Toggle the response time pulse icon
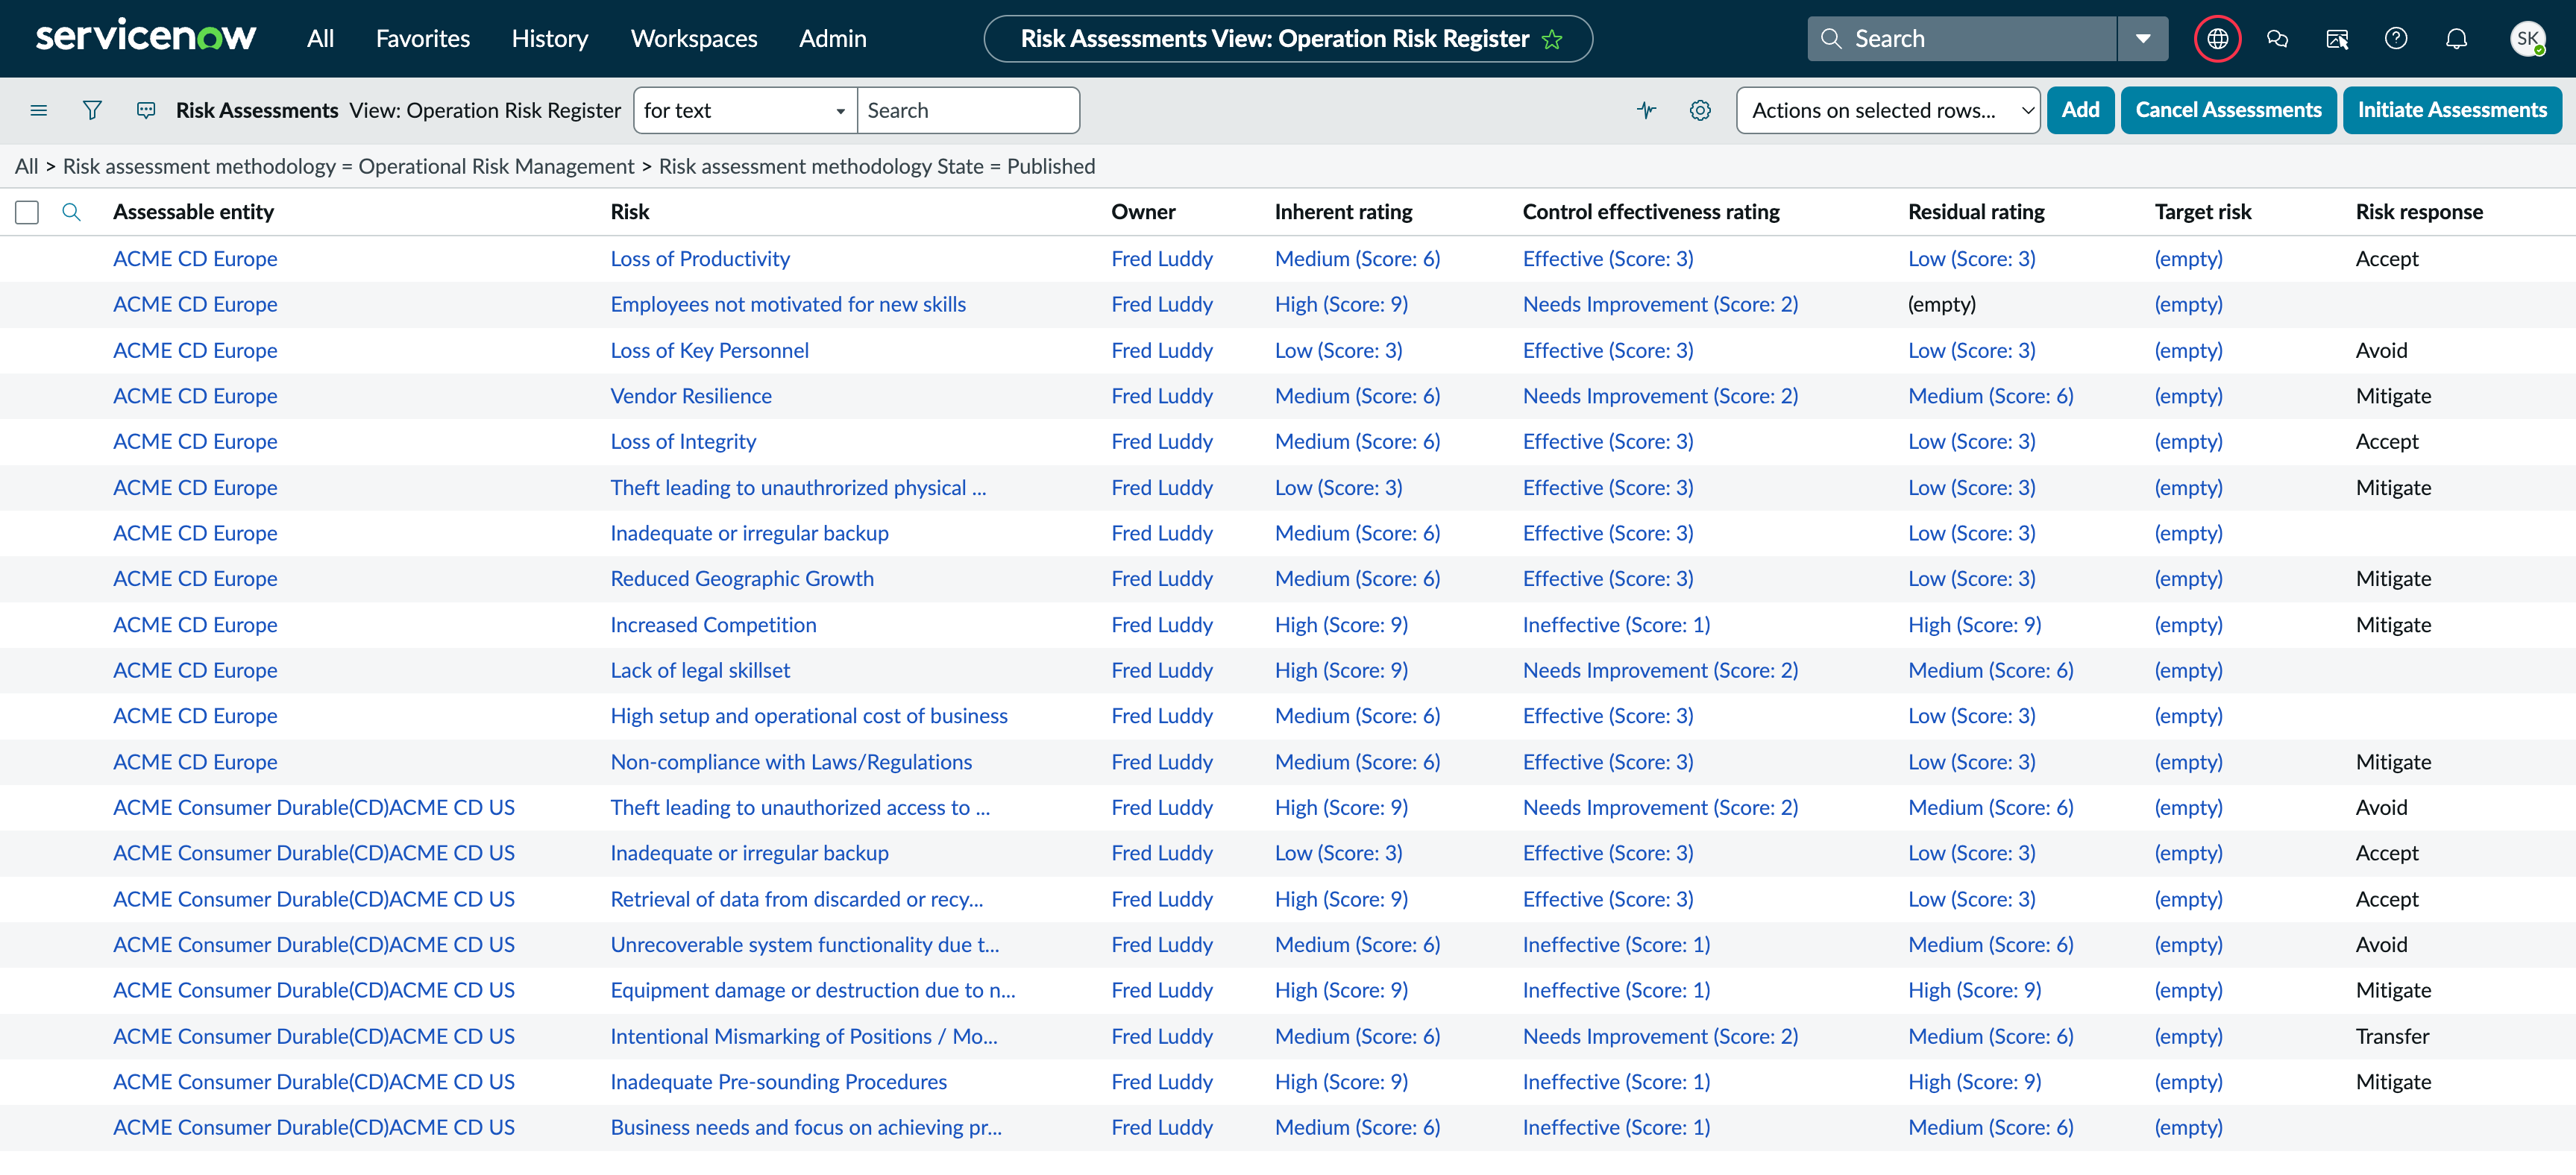This screenshot has width=2576, height=1175. pos(1646,110)
